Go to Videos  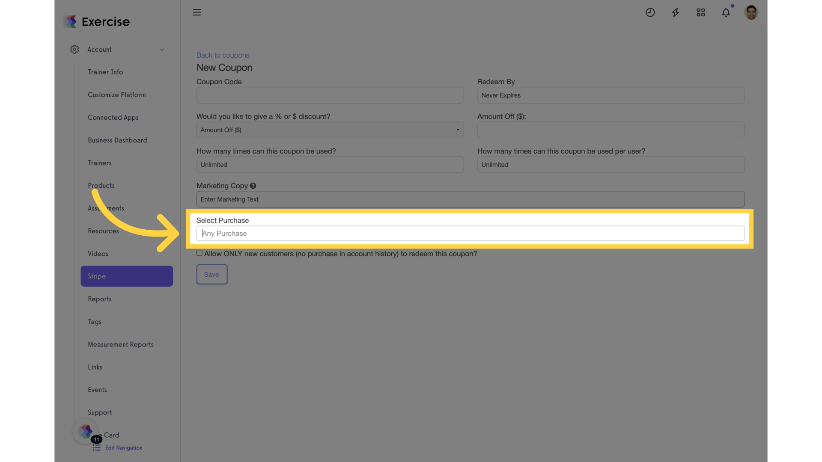click(x=98, y=254)
